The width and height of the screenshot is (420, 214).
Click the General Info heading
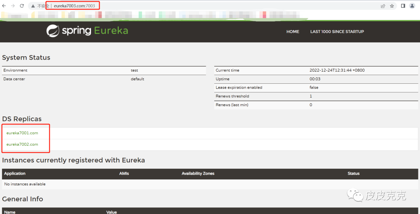tap(23, 199)
